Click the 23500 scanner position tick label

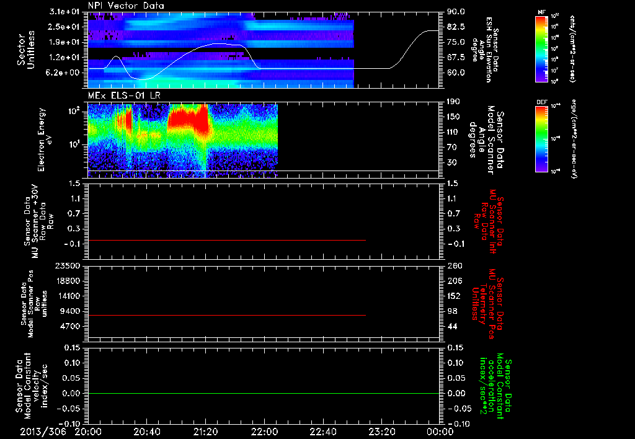point(68,265)
